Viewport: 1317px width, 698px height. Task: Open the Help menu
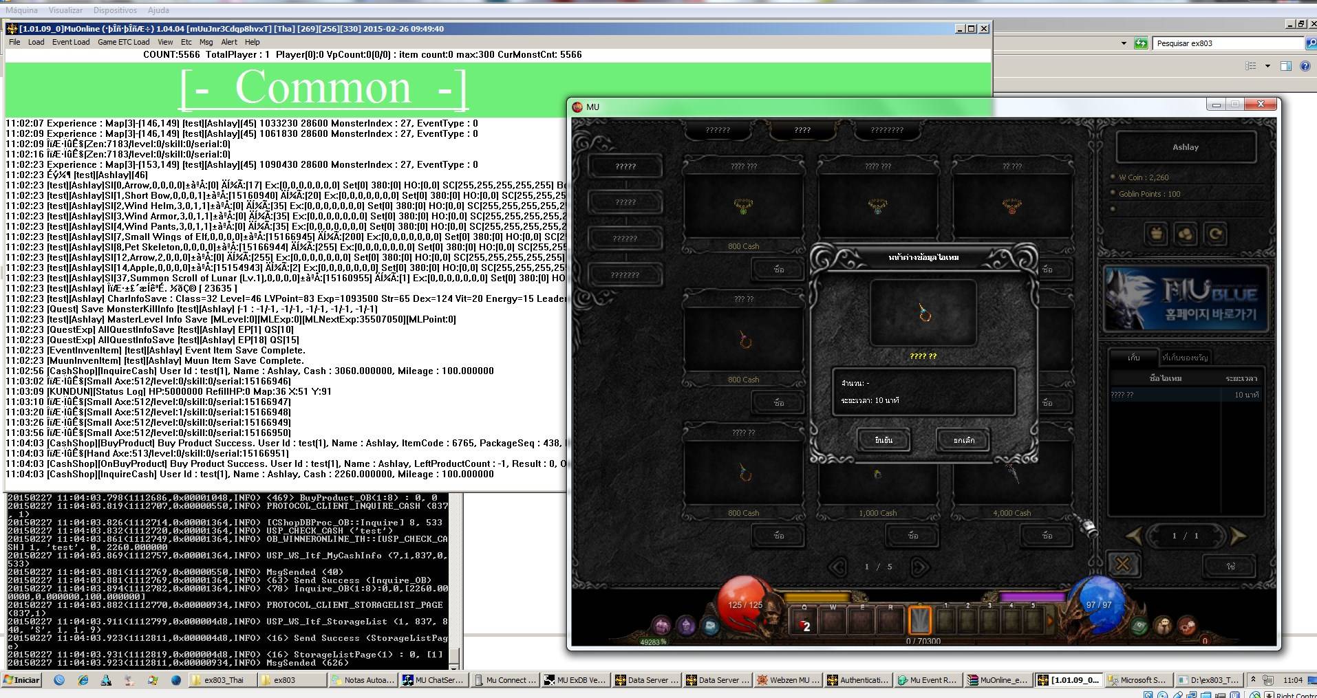(253, 42)
